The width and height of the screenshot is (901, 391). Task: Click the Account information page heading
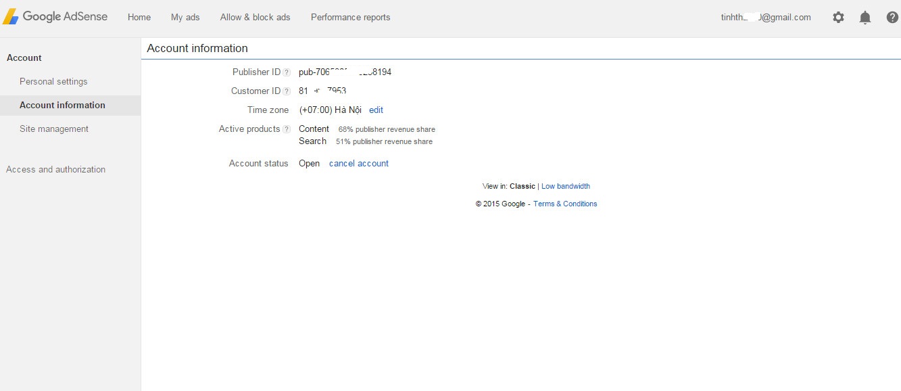(197, 49)
